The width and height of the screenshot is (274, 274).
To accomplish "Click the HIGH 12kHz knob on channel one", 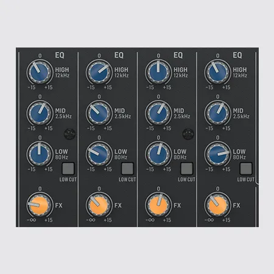I will tap(40, 72).
